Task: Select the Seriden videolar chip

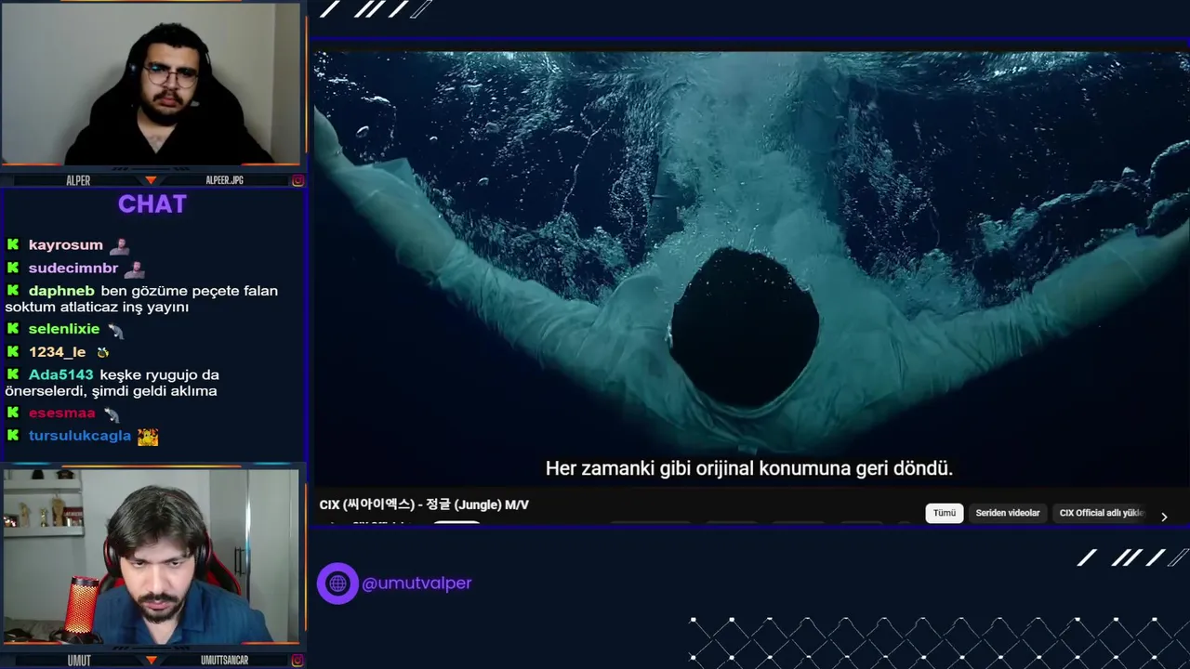Action: [1008, 513]
